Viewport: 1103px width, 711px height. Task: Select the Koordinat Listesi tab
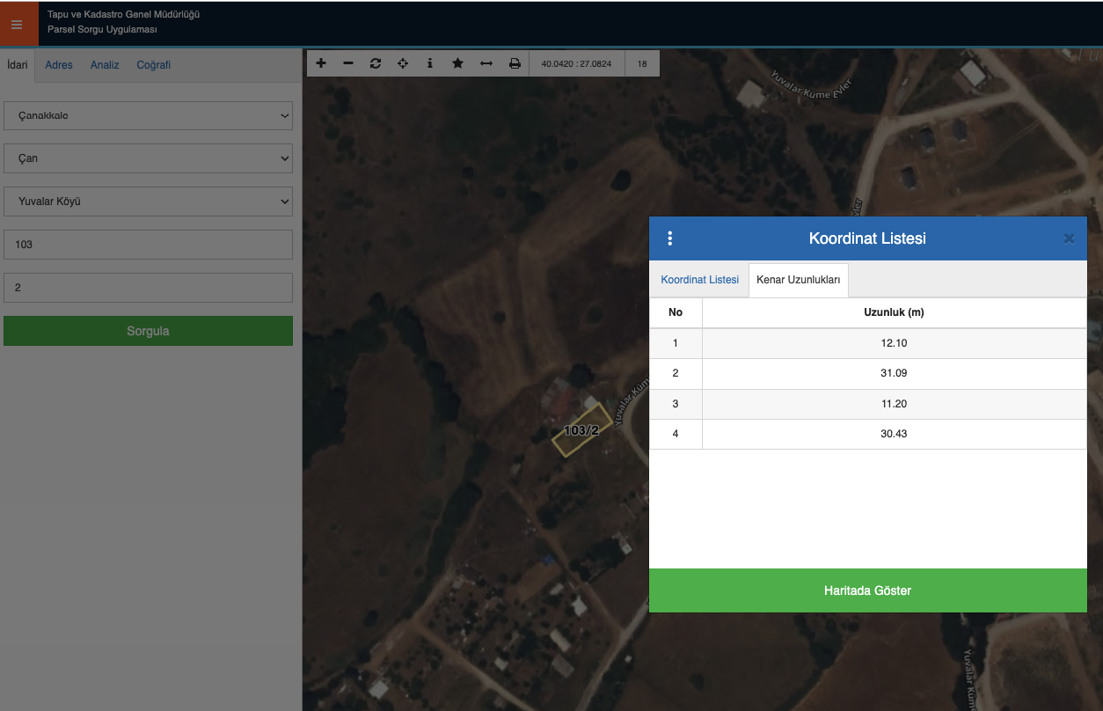point(699,280)
